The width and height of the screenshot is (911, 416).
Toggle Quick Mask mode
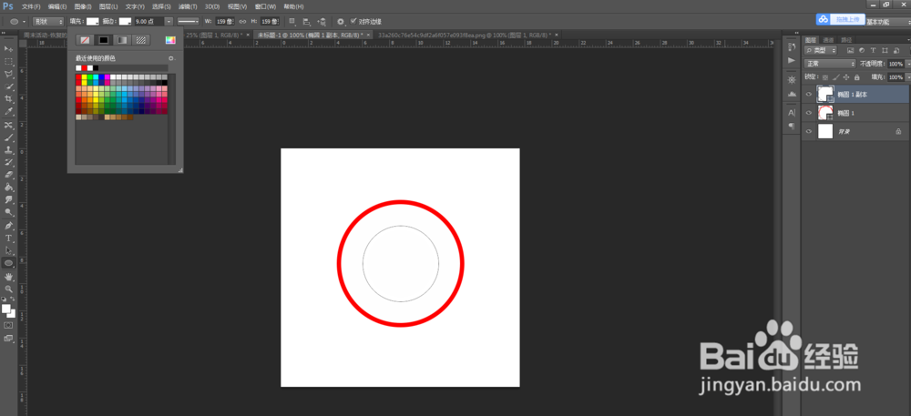(x=9, y=326)
